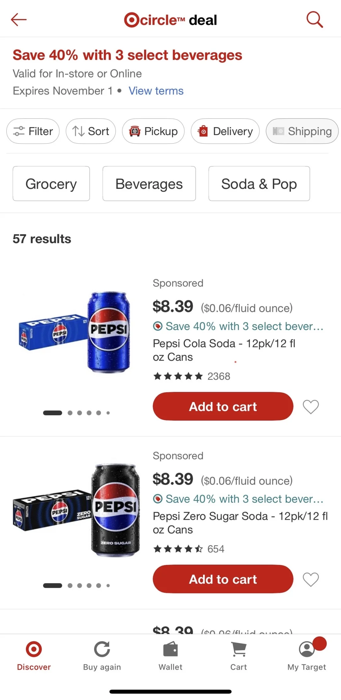
Task: Select the Soda & Pop category
Action: coord(259,184)
